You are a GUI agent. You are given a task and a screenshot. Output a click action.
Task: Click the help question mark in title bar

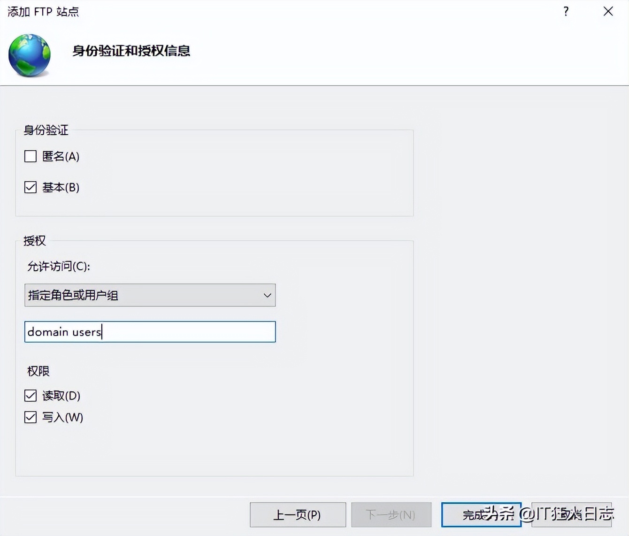click(566, 11)
